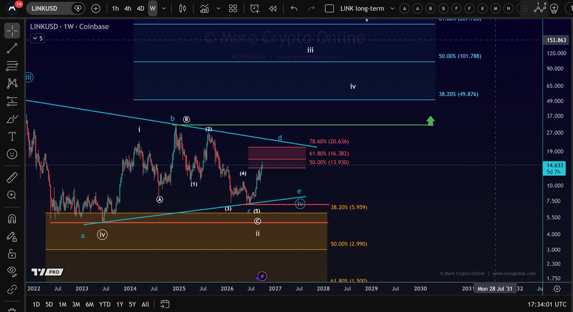Set the date range to 6M
The width and height of the screenshot is (573, 312).
point(89,304)
